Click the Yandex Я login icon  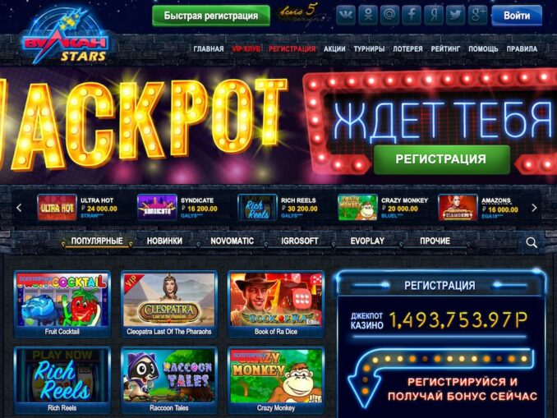coord(434,16)
